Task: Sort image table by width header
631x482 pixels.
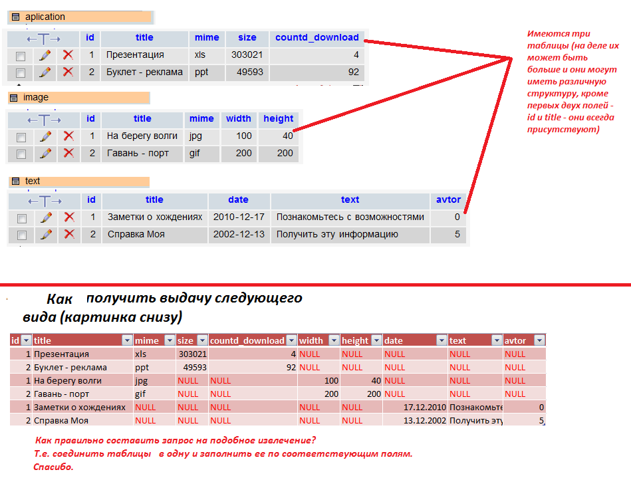Action: coord(238,119)
